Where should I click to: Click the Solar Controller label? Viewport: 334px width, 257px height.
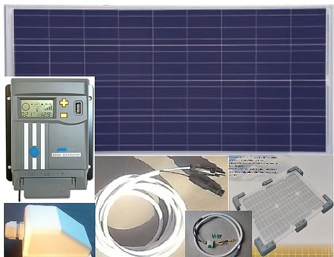(x=66, y=155)
